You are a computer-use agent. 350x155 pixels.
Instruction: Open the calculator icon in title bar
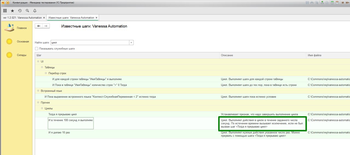332,2
